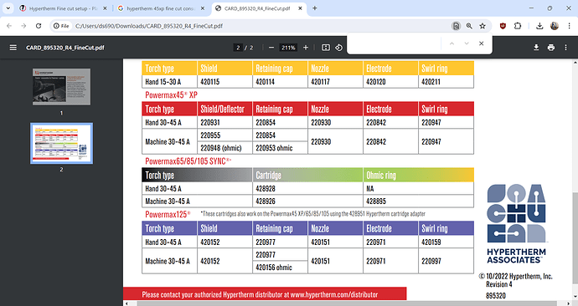
Task: Go to next find result
Action: [x=467, y=43]
